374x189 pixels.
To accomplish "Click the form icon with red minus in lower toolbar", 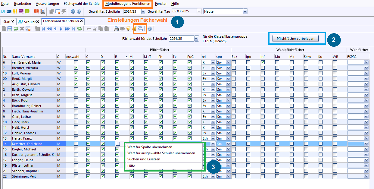I will (28, 29).
